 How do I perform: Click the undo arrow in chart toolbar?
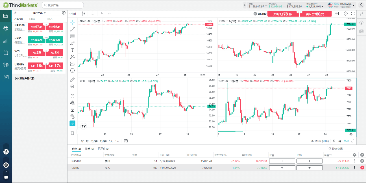tap(102, 14)
